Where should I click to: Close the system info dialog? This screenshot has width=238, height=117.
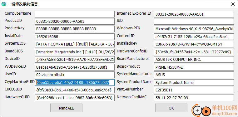(x=233, y=4)
